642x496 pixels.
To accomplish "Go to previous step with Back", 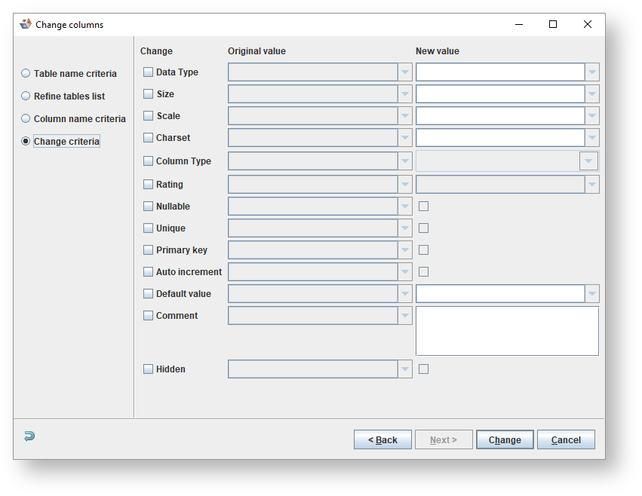I will tap(382, 439).
